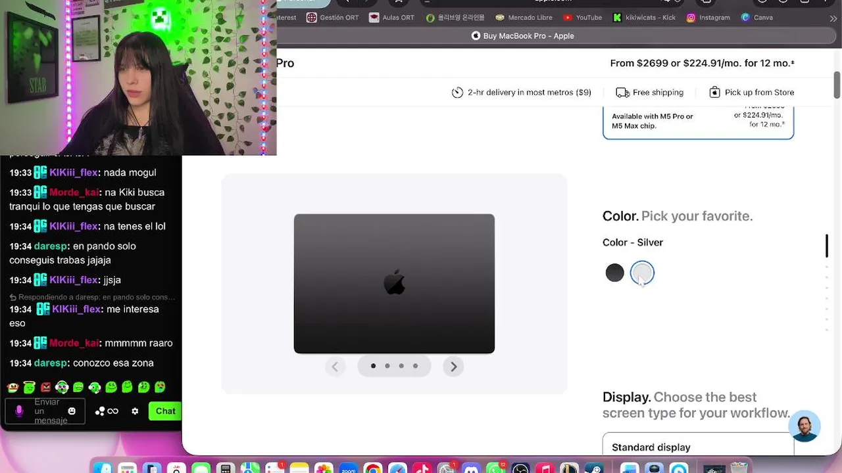842x473 pixels.
Task: Click the MacBook Pro product image
Action: click(x=394, y=283)
